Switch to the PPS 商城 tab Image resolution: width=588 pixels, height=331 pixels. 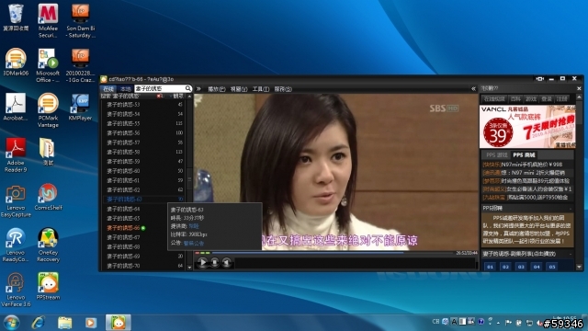[525, 155]
